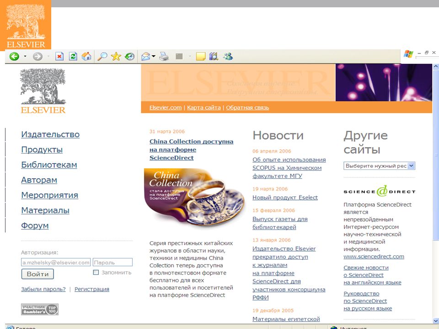
Task: Click the vertical scrollbar up arrow
Action: click(x=436, y=67)
